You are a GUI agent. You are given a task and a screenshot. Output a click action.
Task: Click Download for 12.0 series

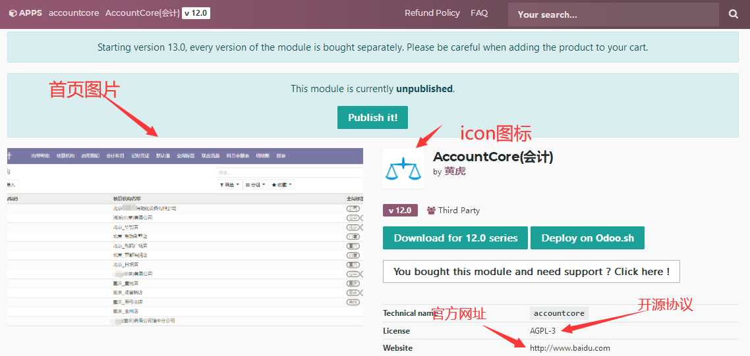point(455,238)
